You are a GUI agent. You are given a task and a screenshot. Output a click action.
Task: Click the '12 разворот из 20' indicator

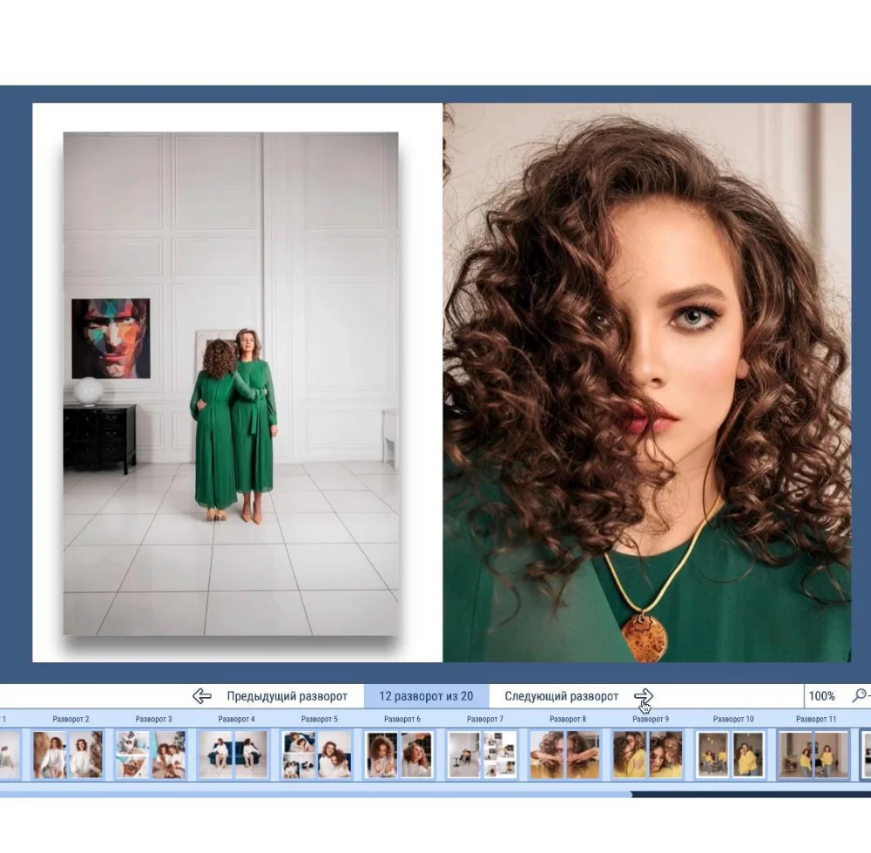(426, 696)
